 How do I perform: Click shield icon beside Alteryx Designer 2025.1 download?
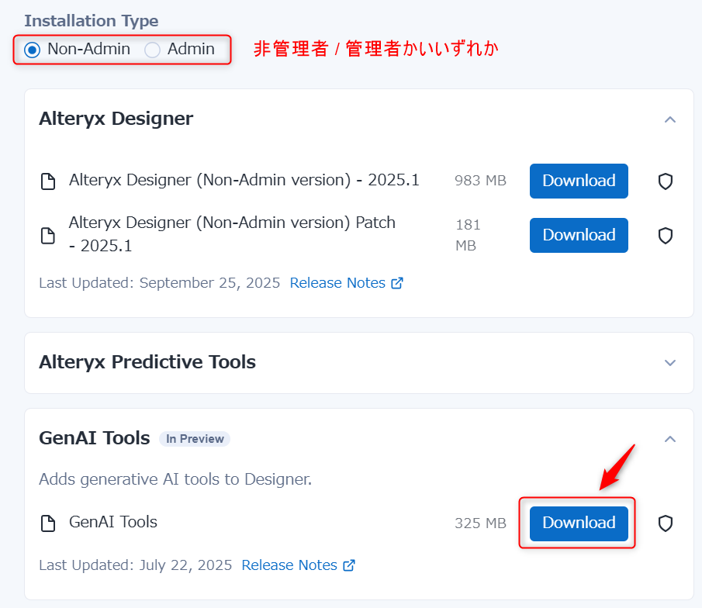[665, 181]
